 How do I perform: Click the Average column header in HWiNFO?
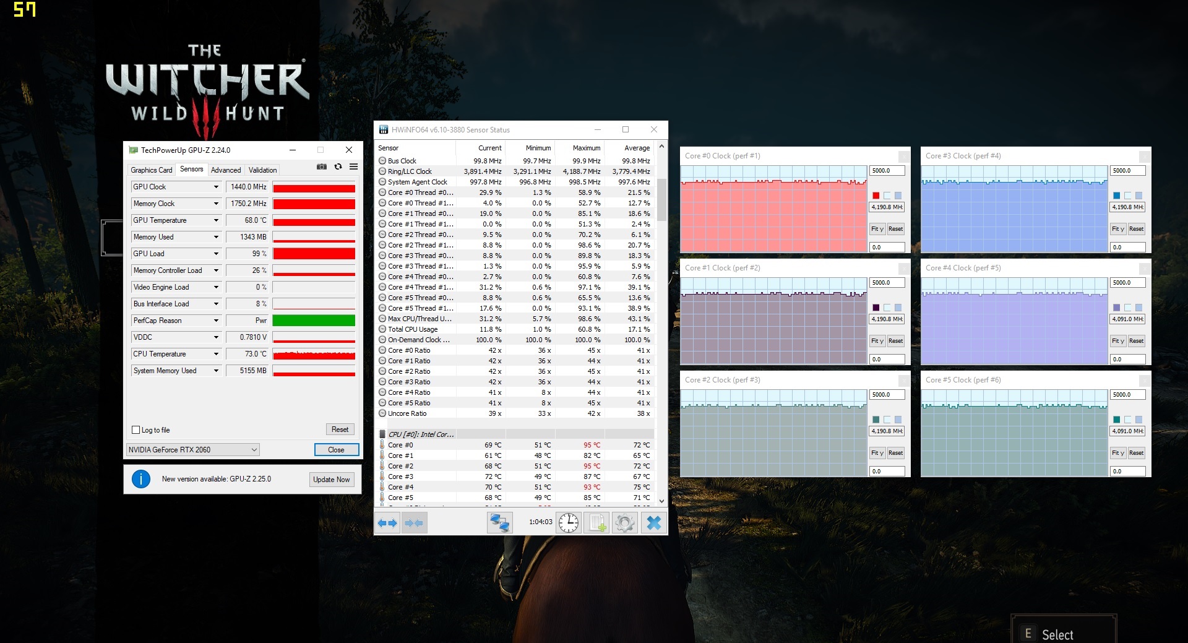[x=630, y=148]
